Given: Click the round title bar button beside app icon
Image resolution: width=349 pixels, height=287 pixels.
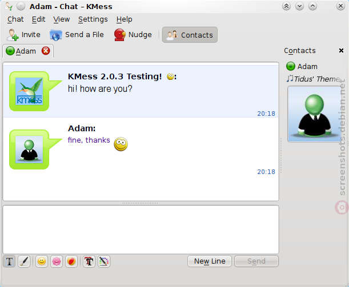Looking at the screenshot, I should 21,6.
